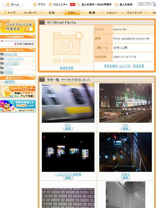Open コメント(2) link
The image size is (156, 208).
pos(124,66)
